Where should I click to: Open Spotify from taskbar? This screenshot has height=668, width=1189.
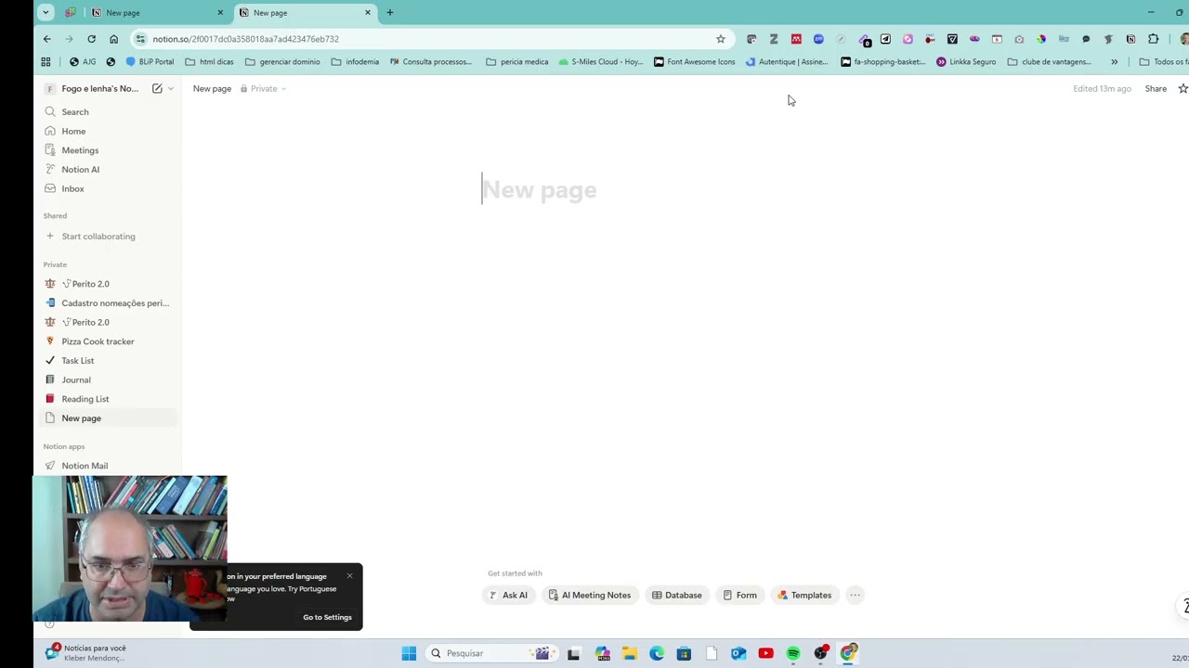tap(793, 653)
